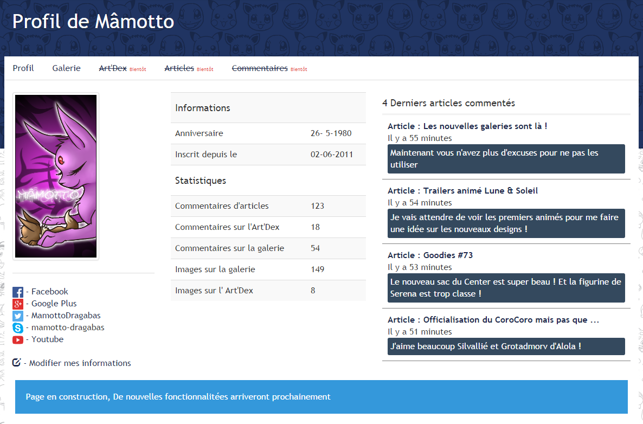643x424 pixels.
Task: Open article Trailers animé Lune & Soleil
Action: click(x=462, y=191)
